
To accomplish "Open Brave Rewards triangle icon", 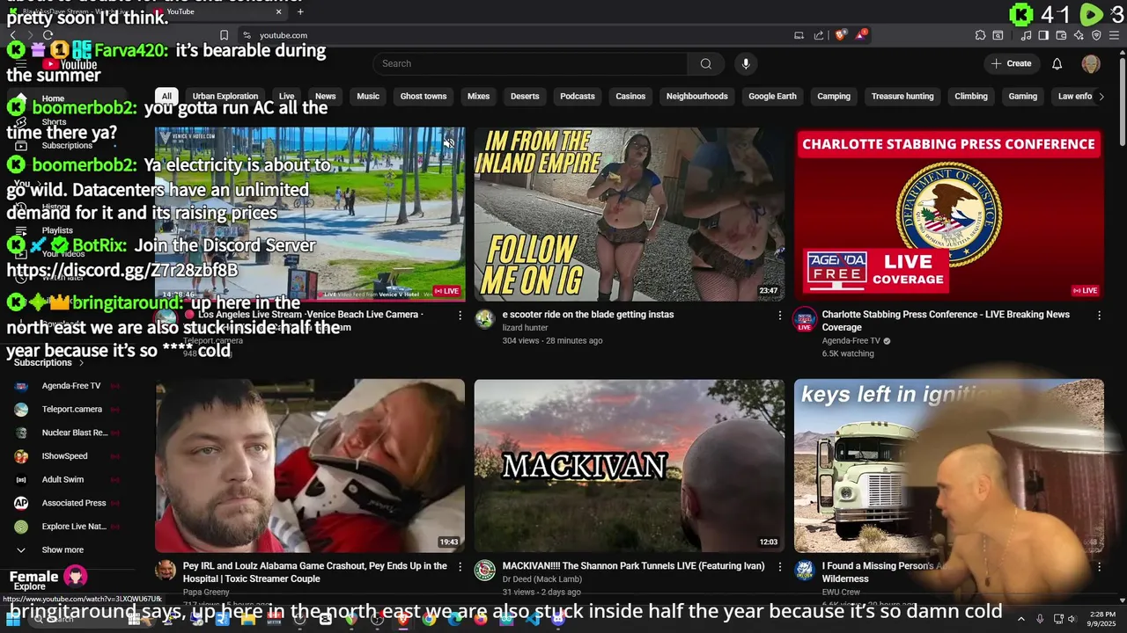I will click(x=862, y=35).
